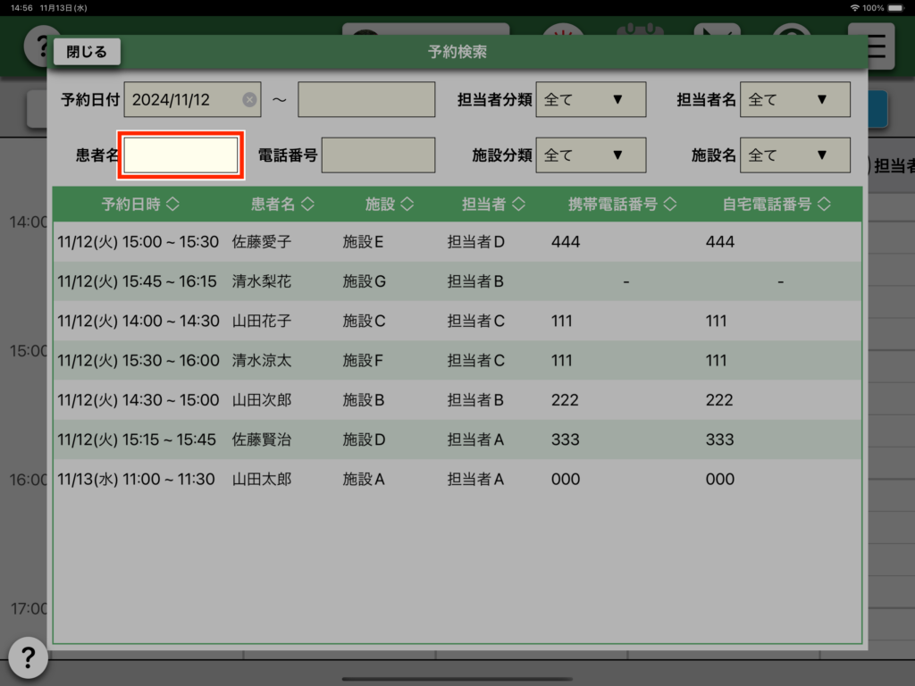Image resolution: width=915 pixels, height=686 pixels.
Task: Select the 佐藤愛子 reservation row
Action: pyautogui.click(x=457, y=242)
